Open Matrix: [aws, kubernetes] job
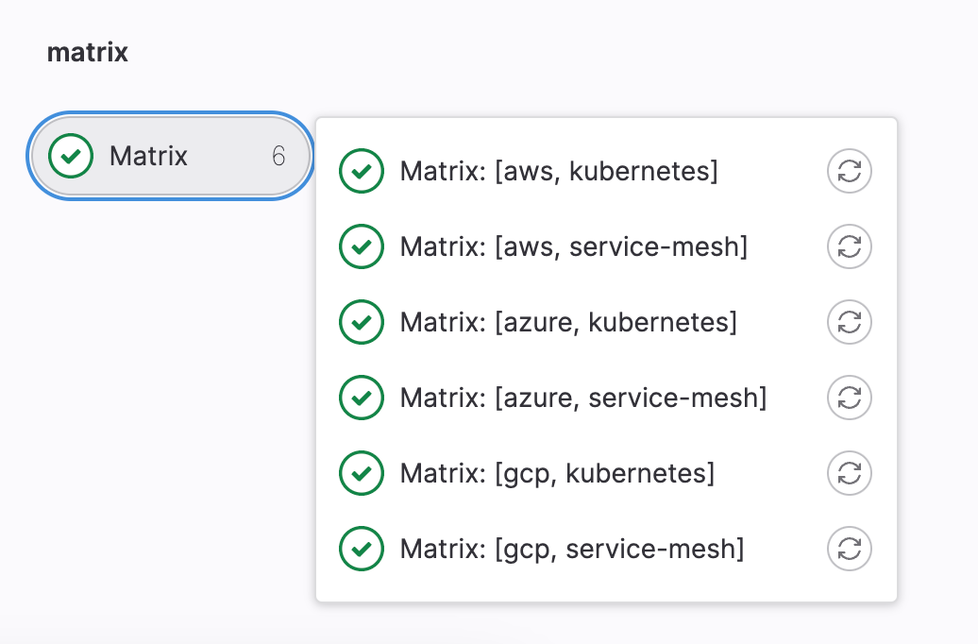 tap(559, 172)
